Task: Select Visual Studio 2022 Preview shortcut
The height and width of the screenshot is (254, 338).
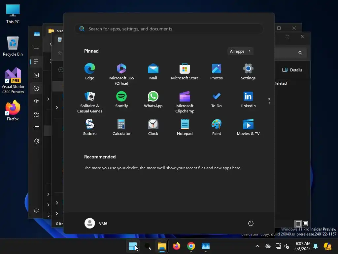Action: (x=13, y=80)
